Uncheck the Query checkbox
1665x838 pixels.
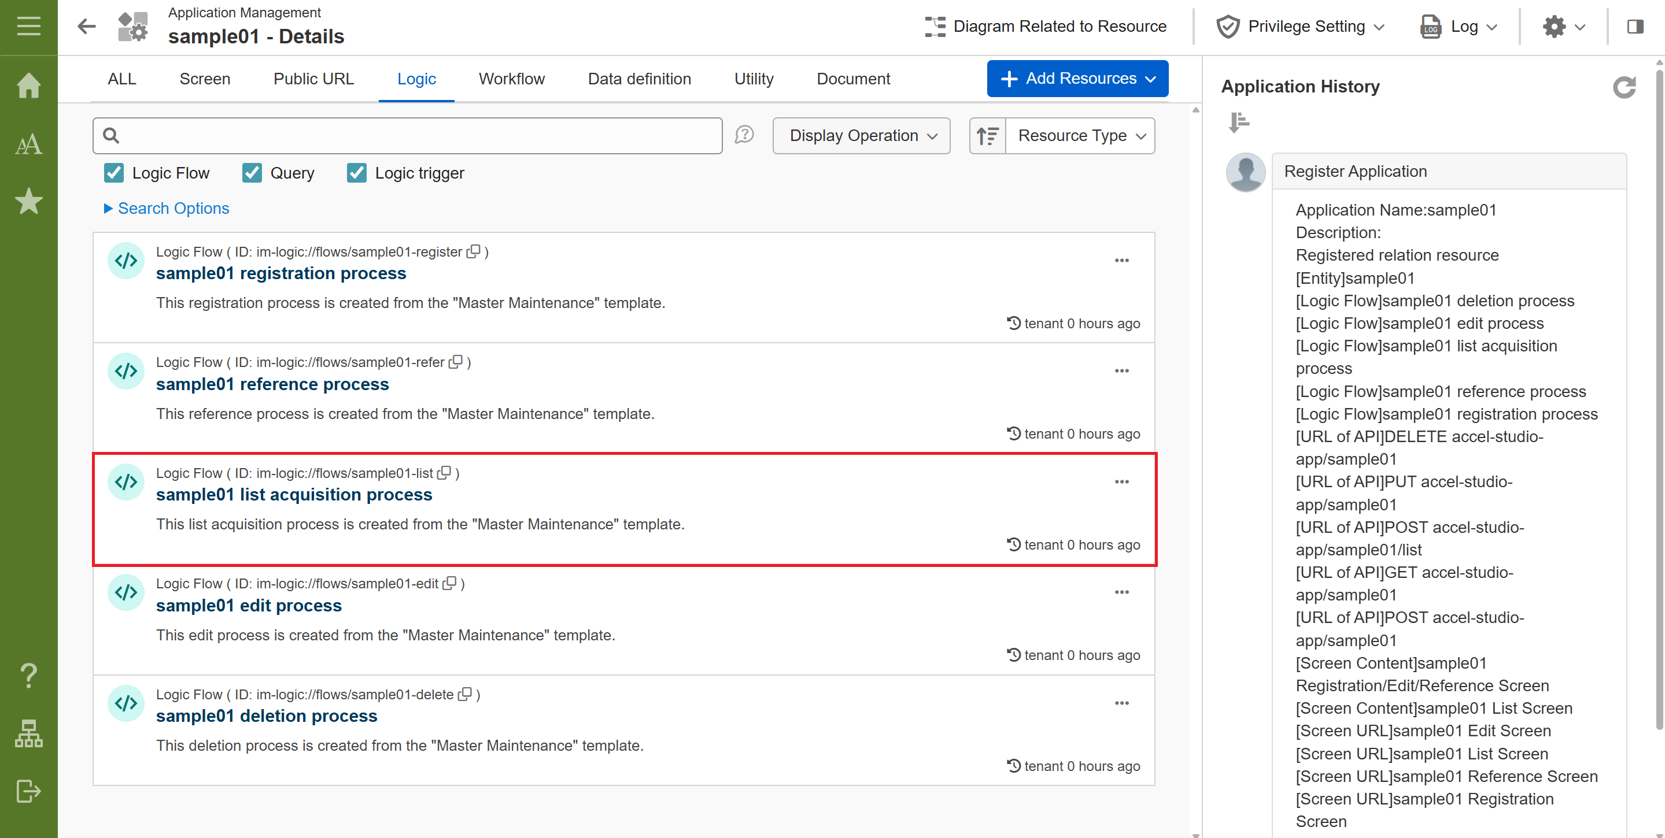pos(252,173)
